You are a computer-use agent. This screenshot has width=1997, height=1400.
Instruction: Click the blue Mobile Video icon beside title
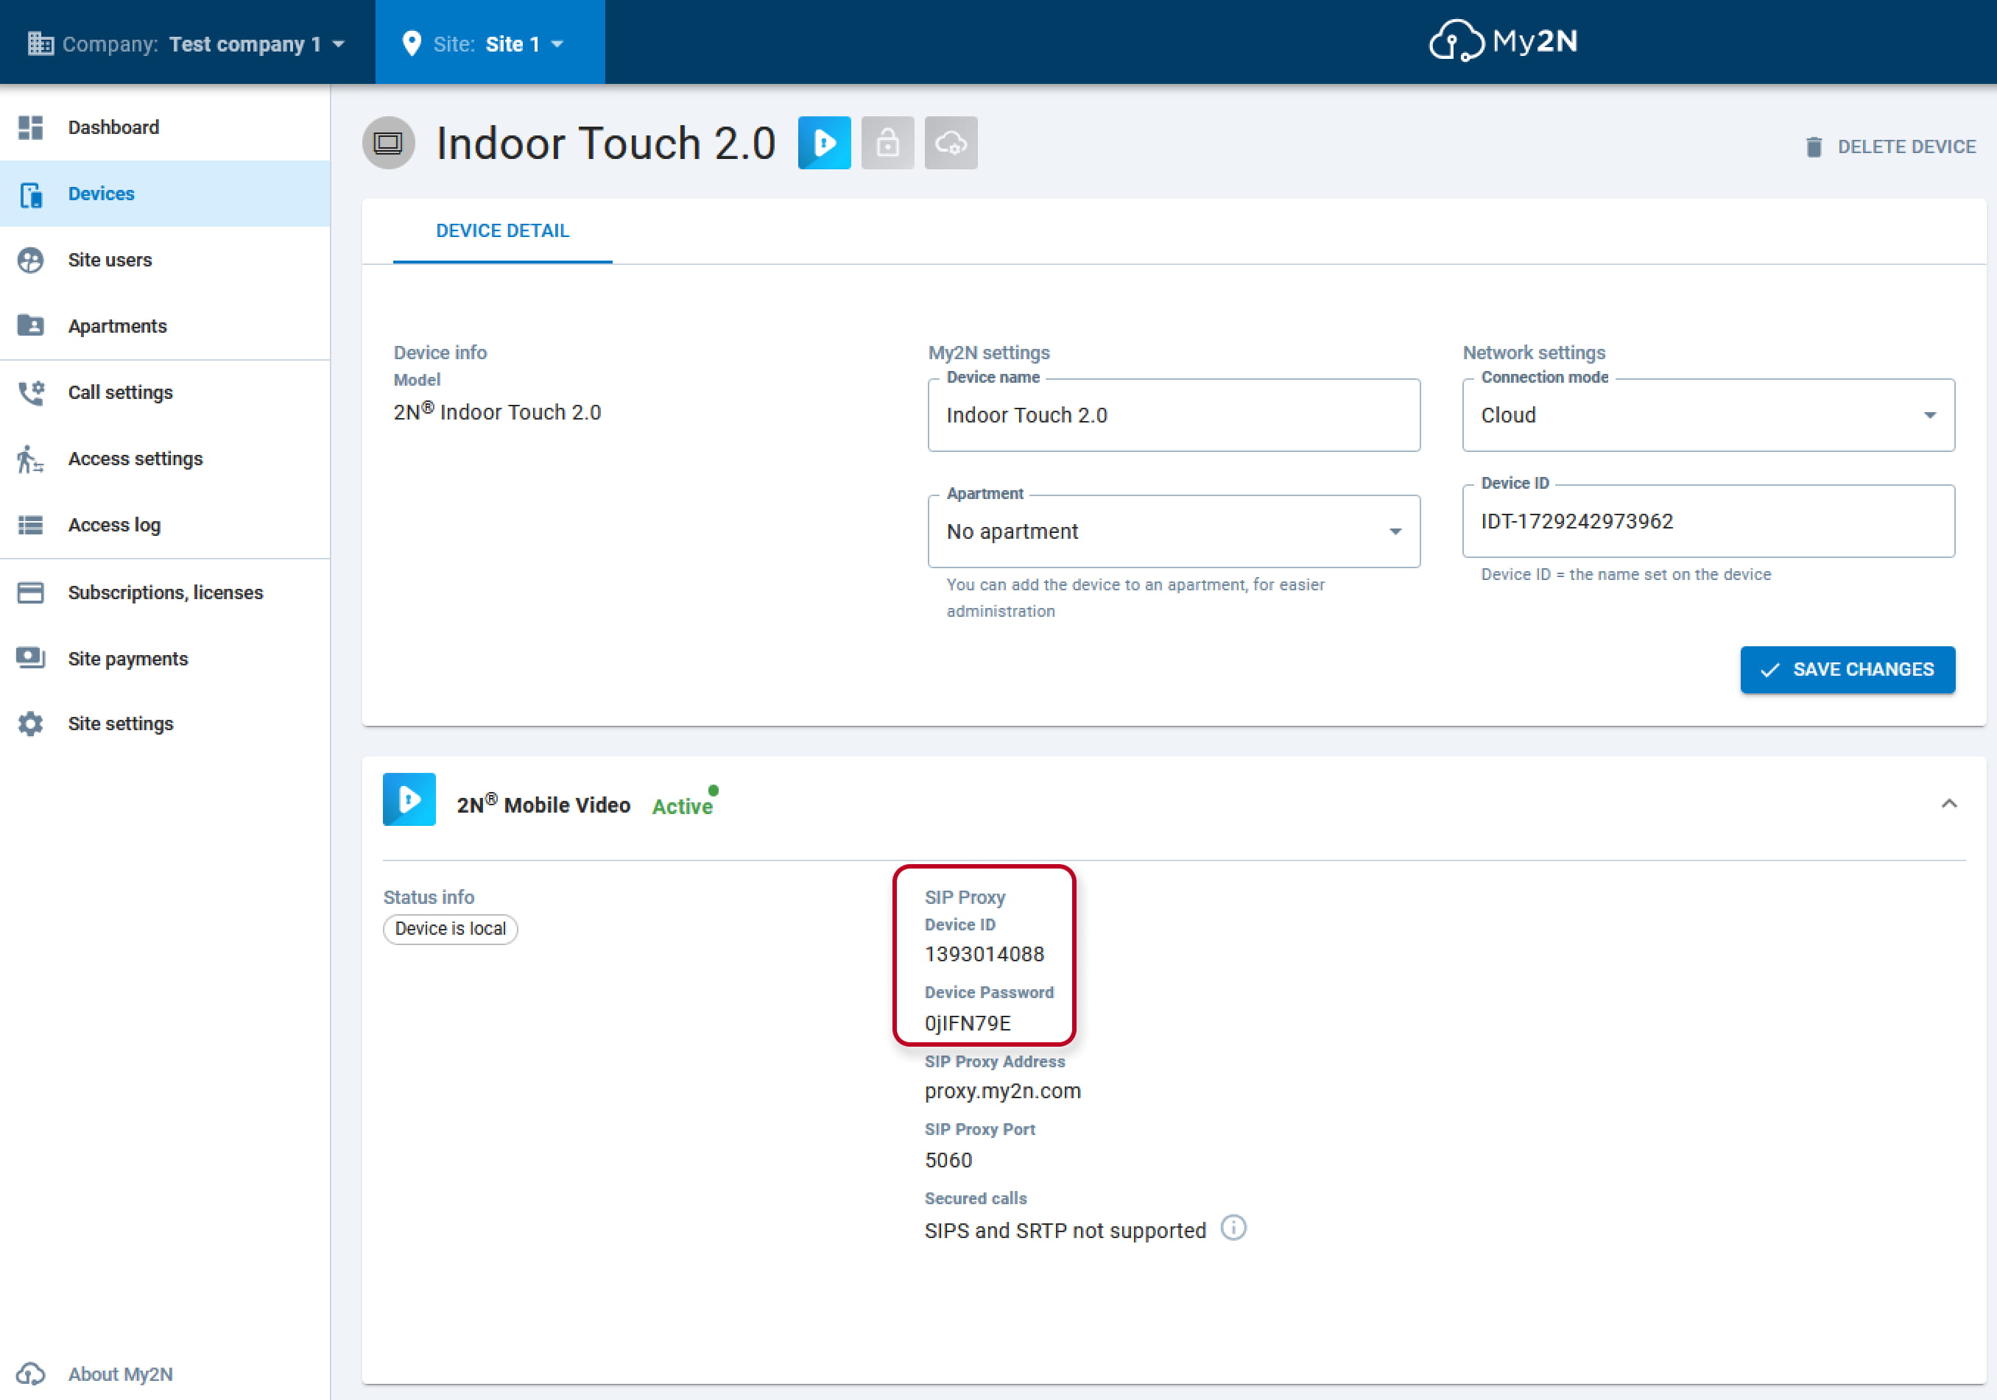click(x=825, y=143)
